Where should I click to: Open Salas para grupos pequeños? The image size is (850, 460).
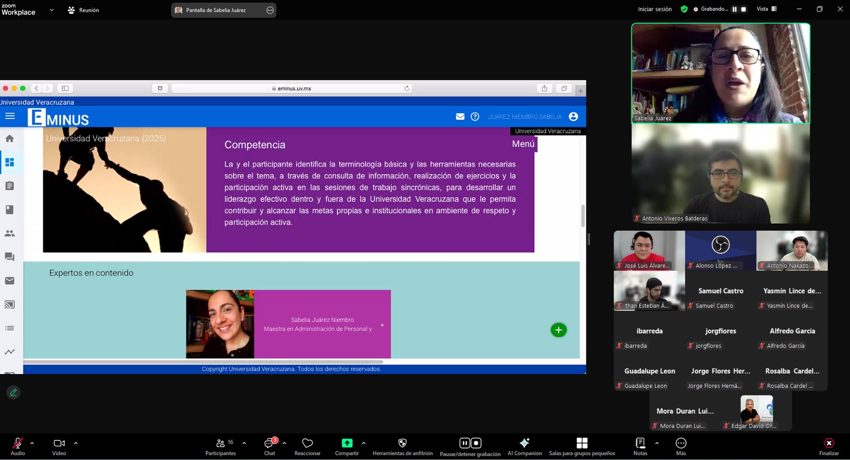click(581, 446)
